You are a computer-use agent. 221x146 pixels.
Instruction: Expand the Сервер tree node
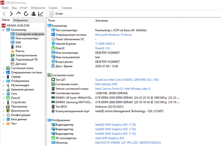click(x=3, y=77)
